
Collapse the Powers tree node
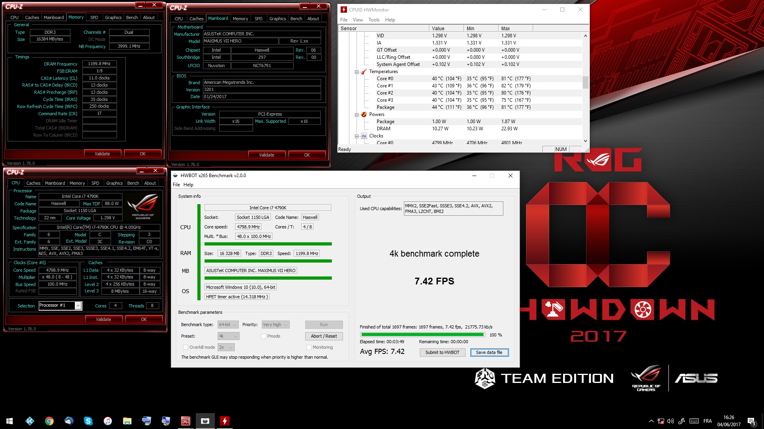point(357,115)
